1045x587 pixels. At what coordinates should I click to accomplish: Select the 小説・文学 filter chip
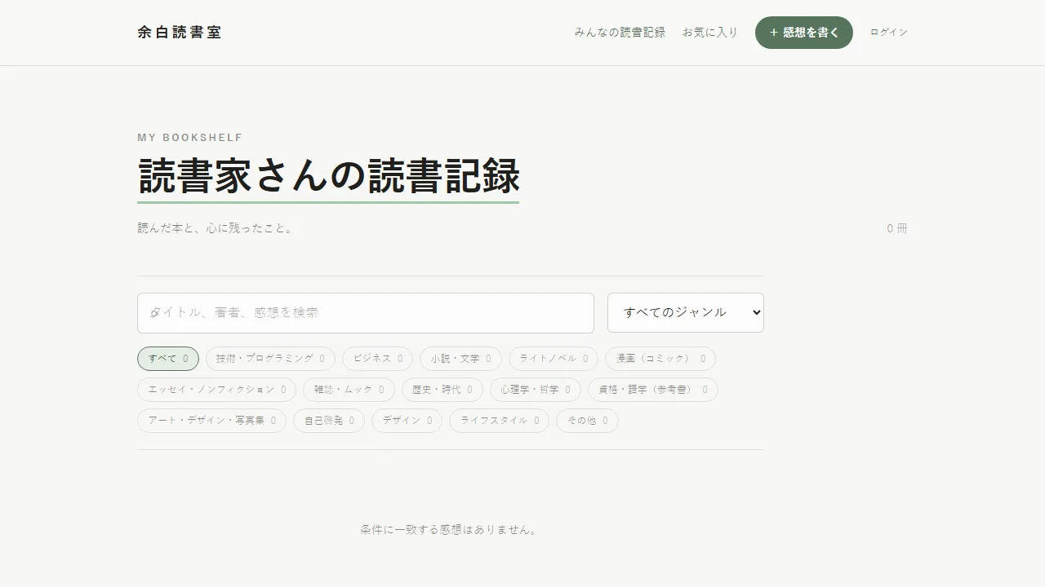click(460, 359)
